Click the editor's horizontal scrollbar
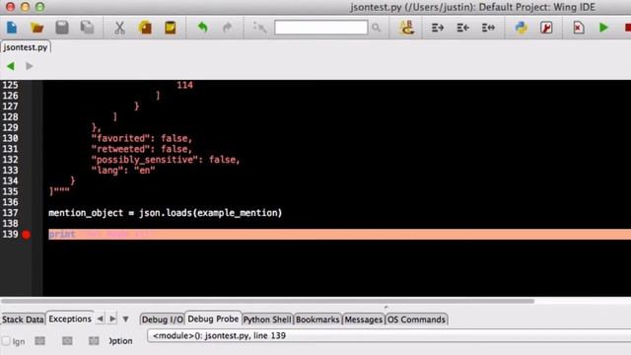The image size is (631, 355). (x=267, y=301)
